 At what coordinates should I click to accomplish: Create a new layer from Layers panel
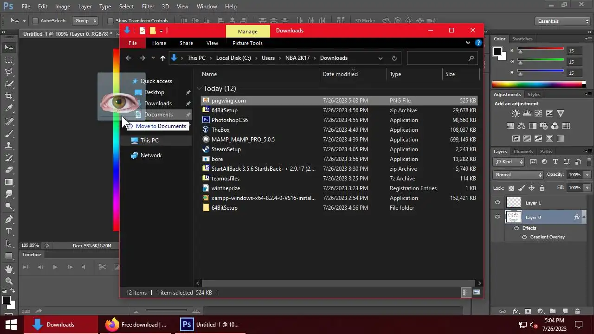(x=565, y=311)
